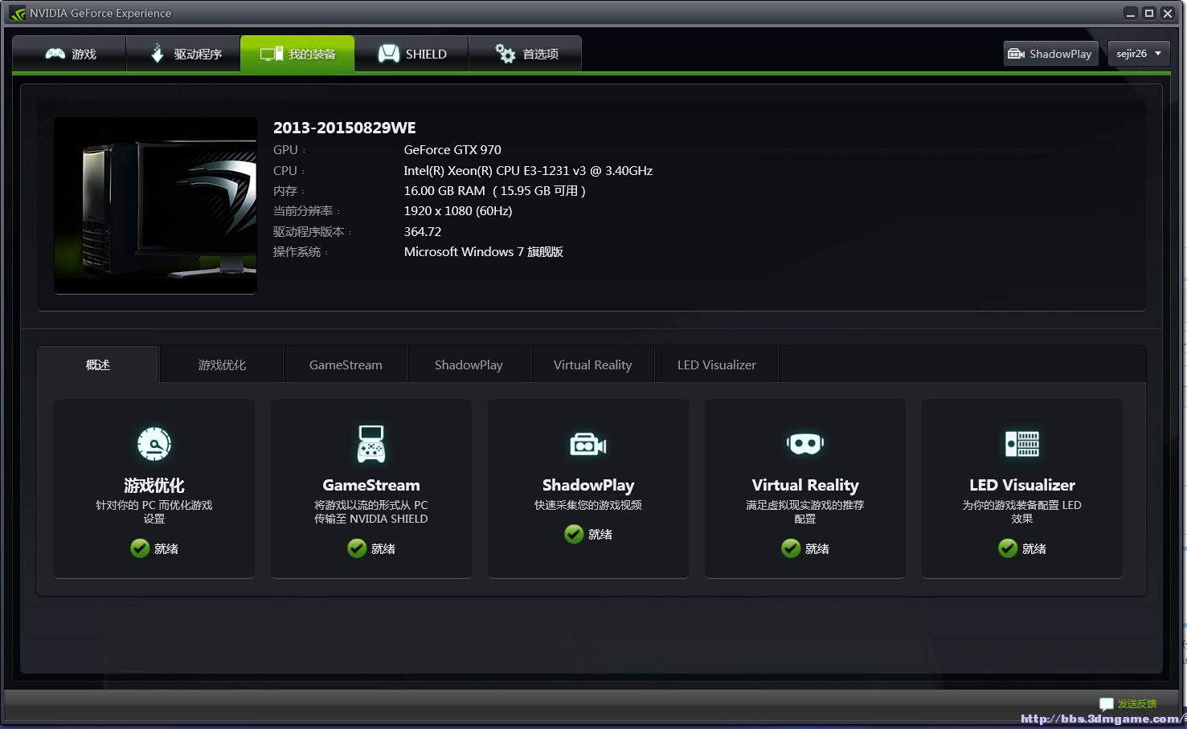
Task: Click the GeForce GTX 970 GPU text
Action: [452, 150]
